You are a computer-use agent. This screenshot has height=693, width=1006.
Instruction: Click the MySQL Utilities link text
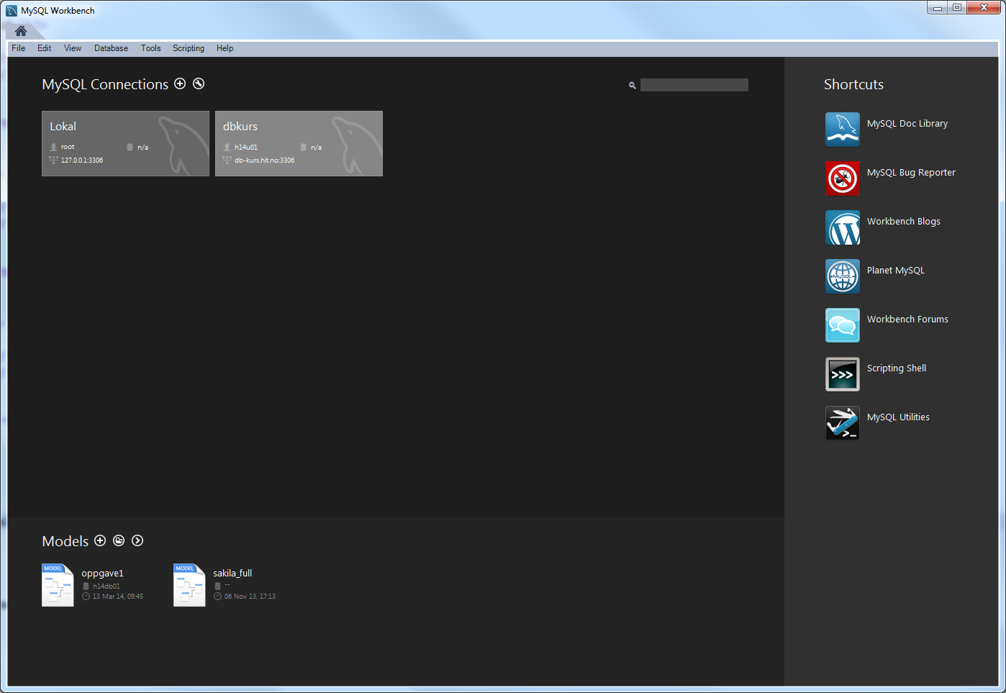tap(898, 417)
